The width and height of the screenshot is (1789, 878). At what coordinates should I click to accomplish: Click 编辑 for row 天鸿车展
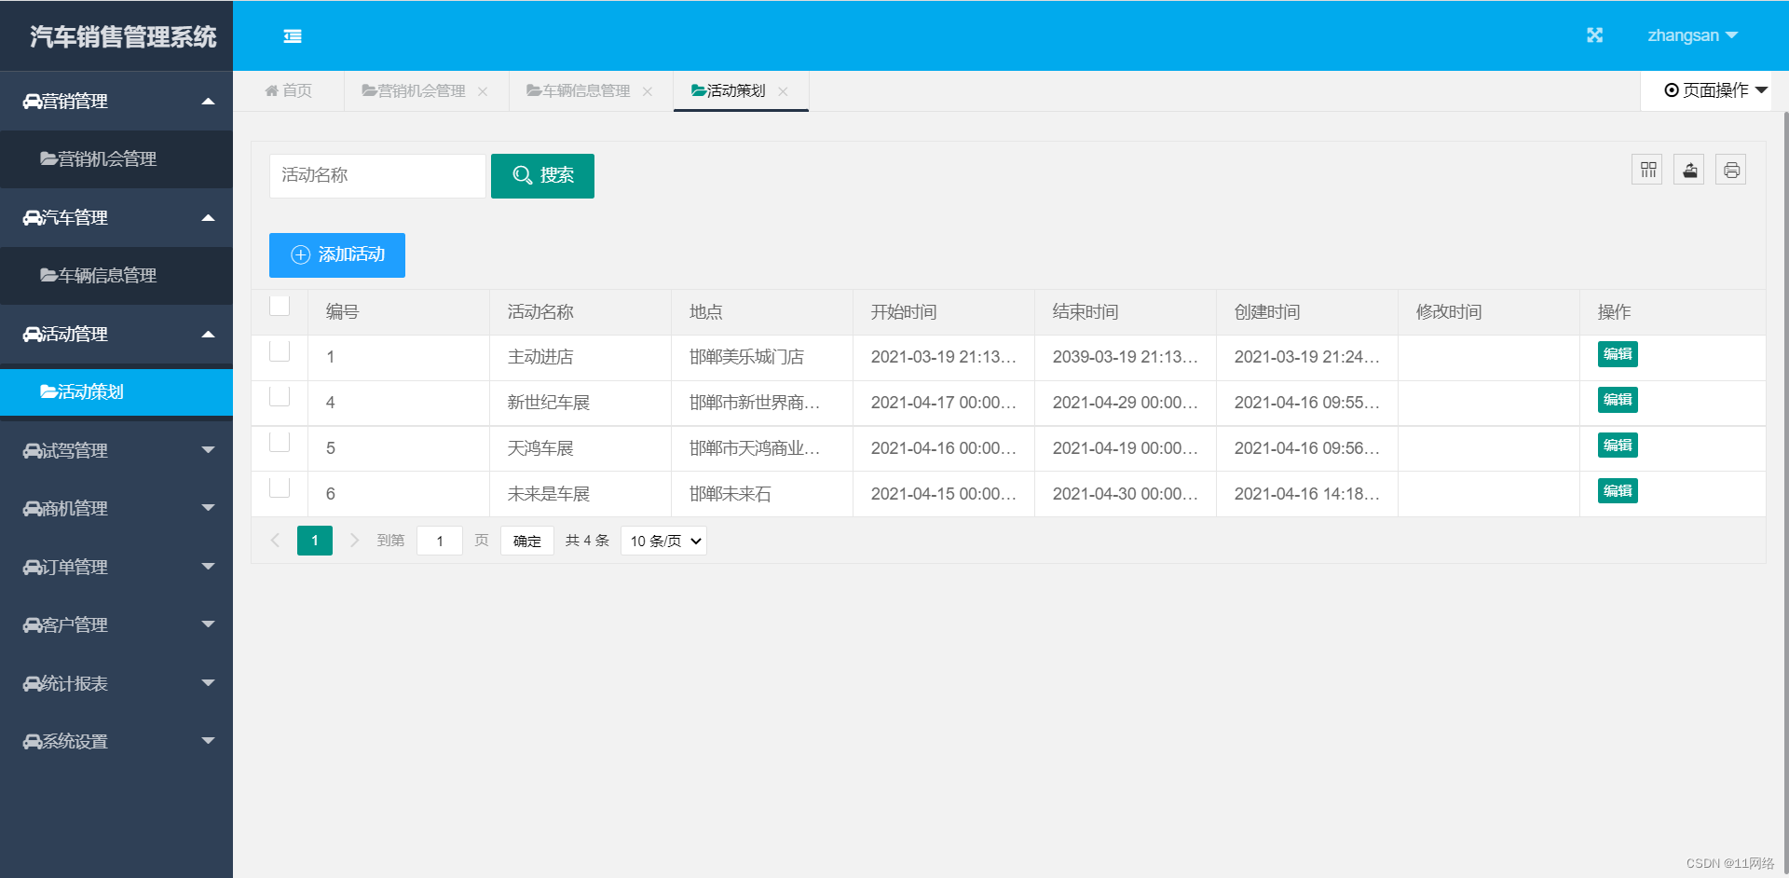(x=1618, y=446)
